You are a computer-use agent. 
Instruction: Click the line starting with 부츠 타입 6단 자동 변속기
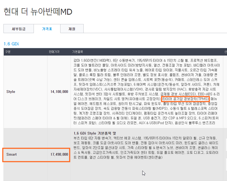pos(145,138)
